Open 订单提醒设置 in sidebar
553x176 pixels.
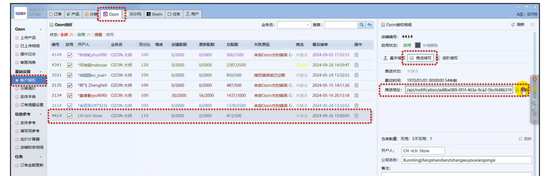29,105
